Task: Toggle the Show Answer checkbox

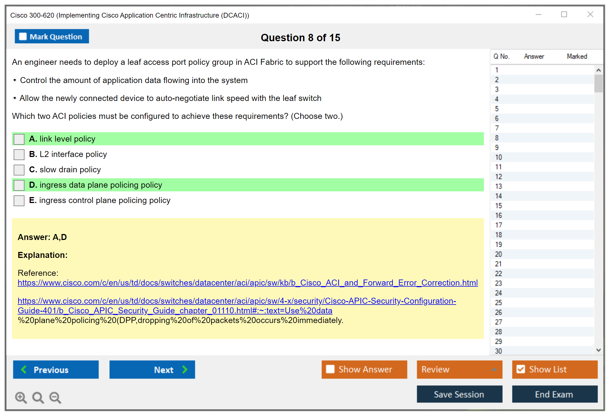Action: pyautogui.click(x=330, y=369)
